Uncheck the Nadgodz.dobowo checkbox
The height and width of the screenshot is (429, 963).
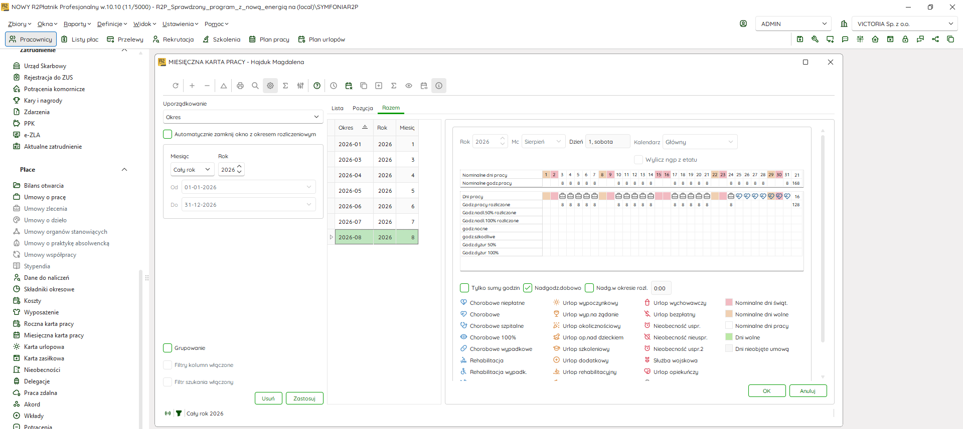click(528, 288)
